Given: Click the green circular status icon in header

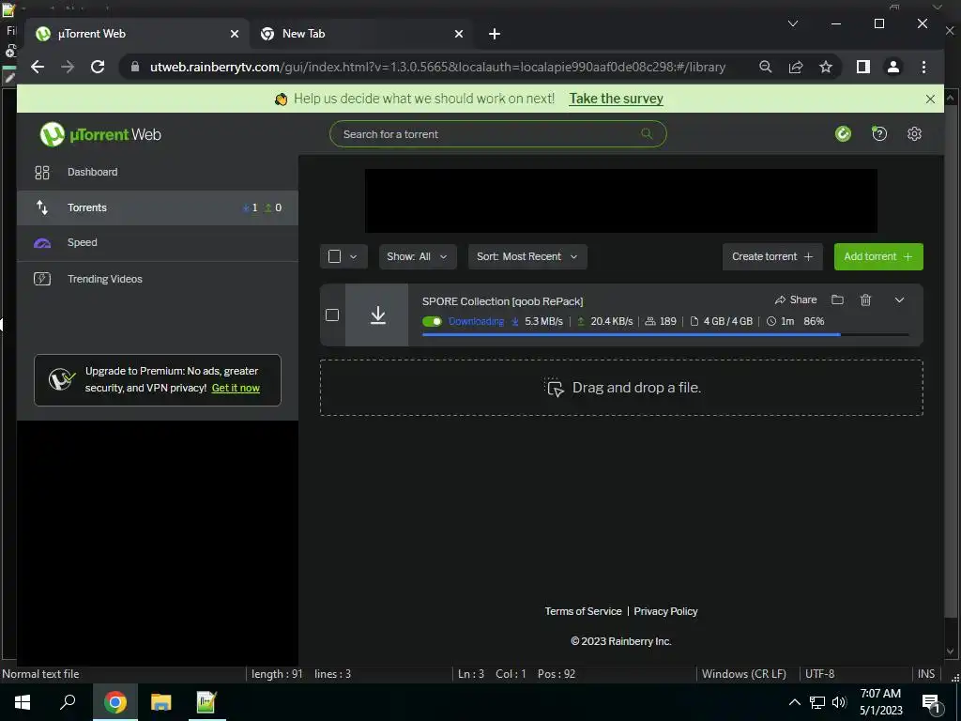Looking at the screenshot, I should pos(844,133).
